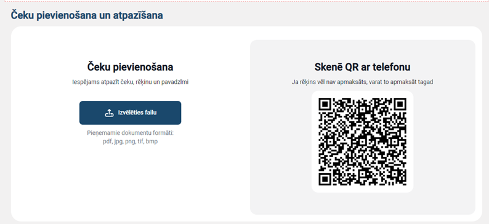Select the text 'Iespējams atpazīt čeku, rēķinu un pavadzīmi'

coord(130,82)
